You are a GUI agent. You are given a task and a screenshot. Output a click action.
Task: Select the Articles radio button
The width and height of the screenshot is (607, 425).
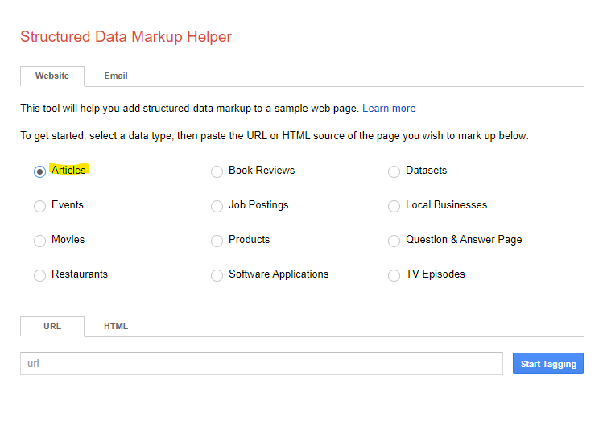(39, 171)
